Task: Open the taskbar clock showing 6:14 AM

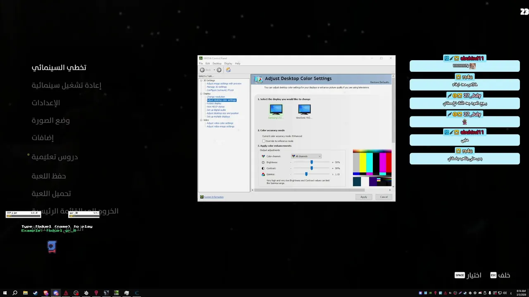Action: (x=521, y=293)
